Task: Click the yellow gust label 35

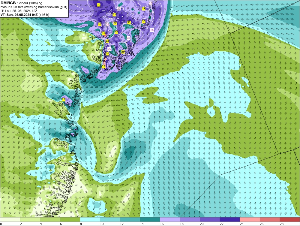Action: [103, 66]
